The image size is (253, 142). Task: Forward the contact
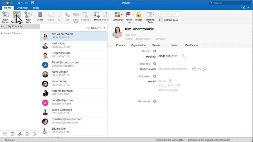pyautogui.click(x=96, y=16)
